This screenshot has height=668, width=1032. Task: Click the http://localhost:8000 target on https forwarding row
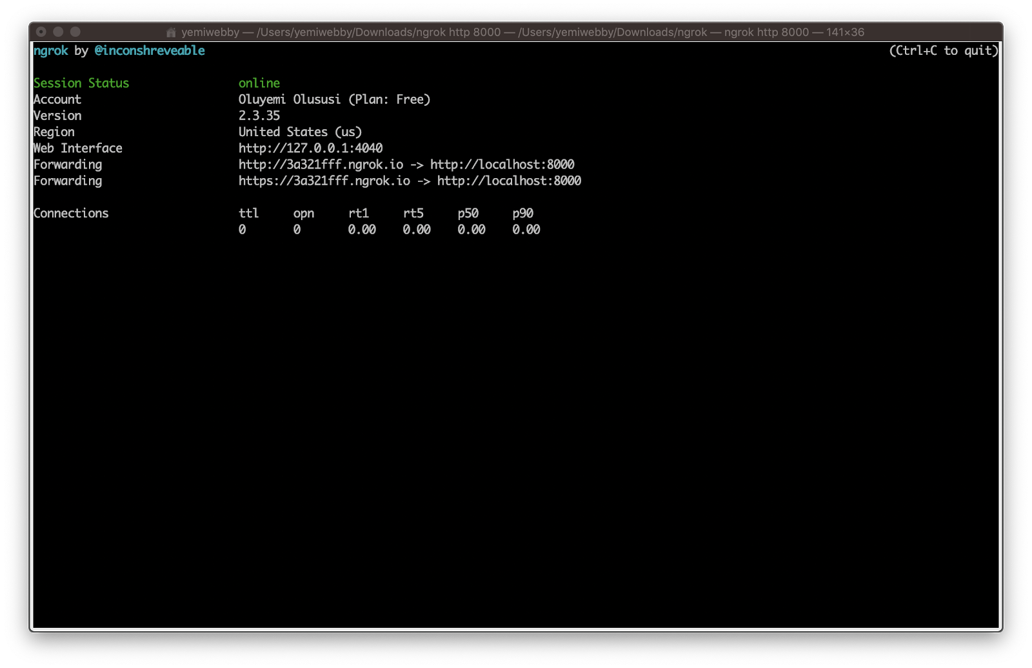pyautogui.click(x=509, y=181)
